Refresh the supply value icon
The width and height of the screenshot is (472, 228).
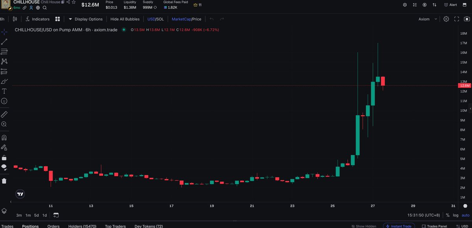155,7
